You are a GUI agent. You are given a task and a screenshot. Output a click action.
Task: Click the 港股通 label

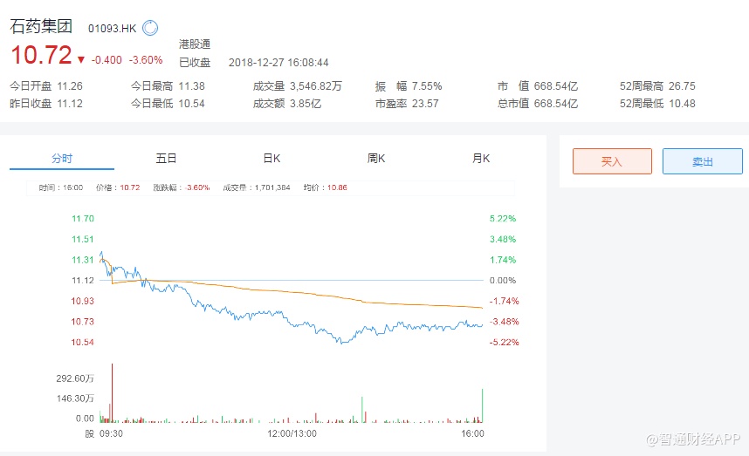tap(195, 44)
